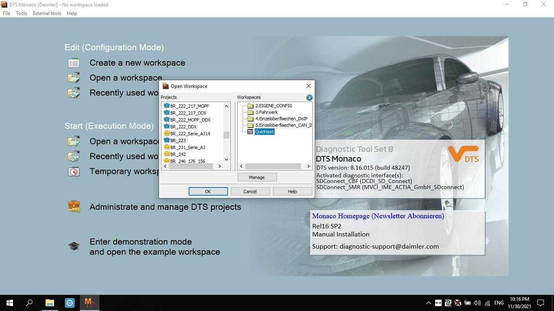The width and height of the screenshot is (554, 311).
Task: Select project BR_222_ODX
Action: (183, 127)
